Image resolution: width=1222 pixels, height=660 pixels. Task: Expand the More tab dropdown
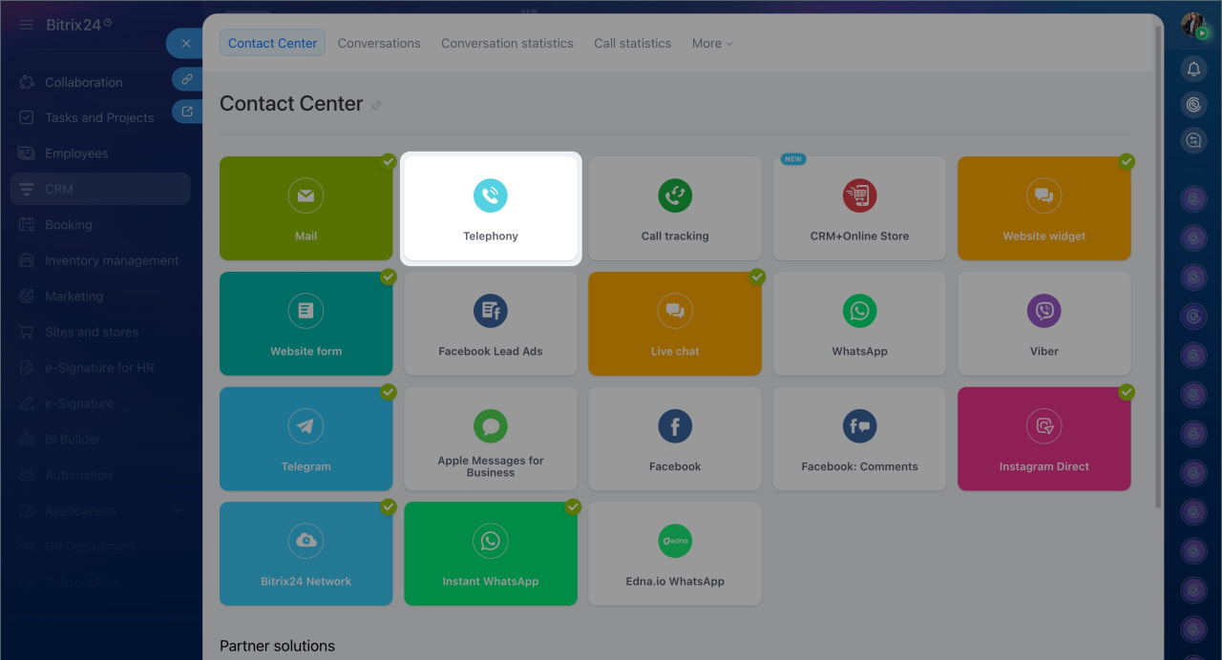712,43
